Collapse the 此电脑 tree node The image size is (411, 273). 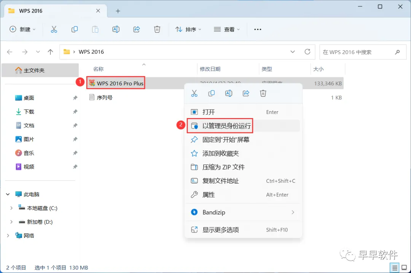pyautogui.click(x=8, y=194)
